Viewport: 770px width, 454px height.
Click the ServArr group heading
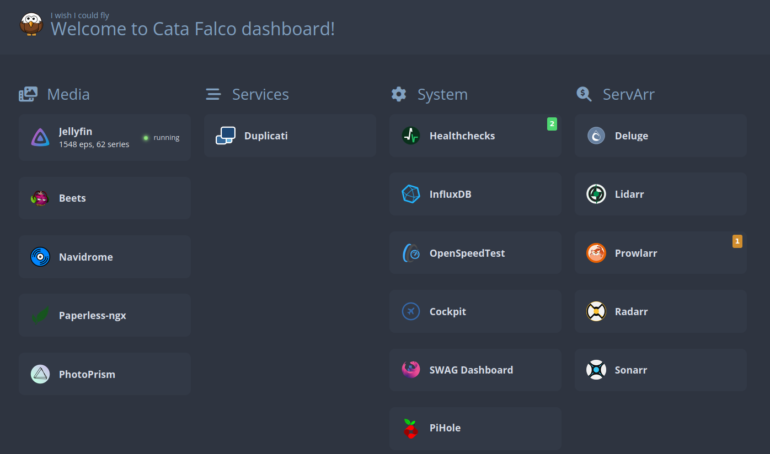[x=629, y=94]
